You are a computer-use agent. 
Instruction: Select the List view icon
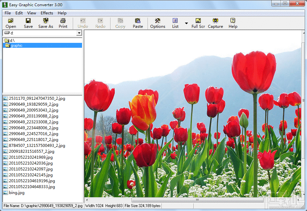click(175, 23)
